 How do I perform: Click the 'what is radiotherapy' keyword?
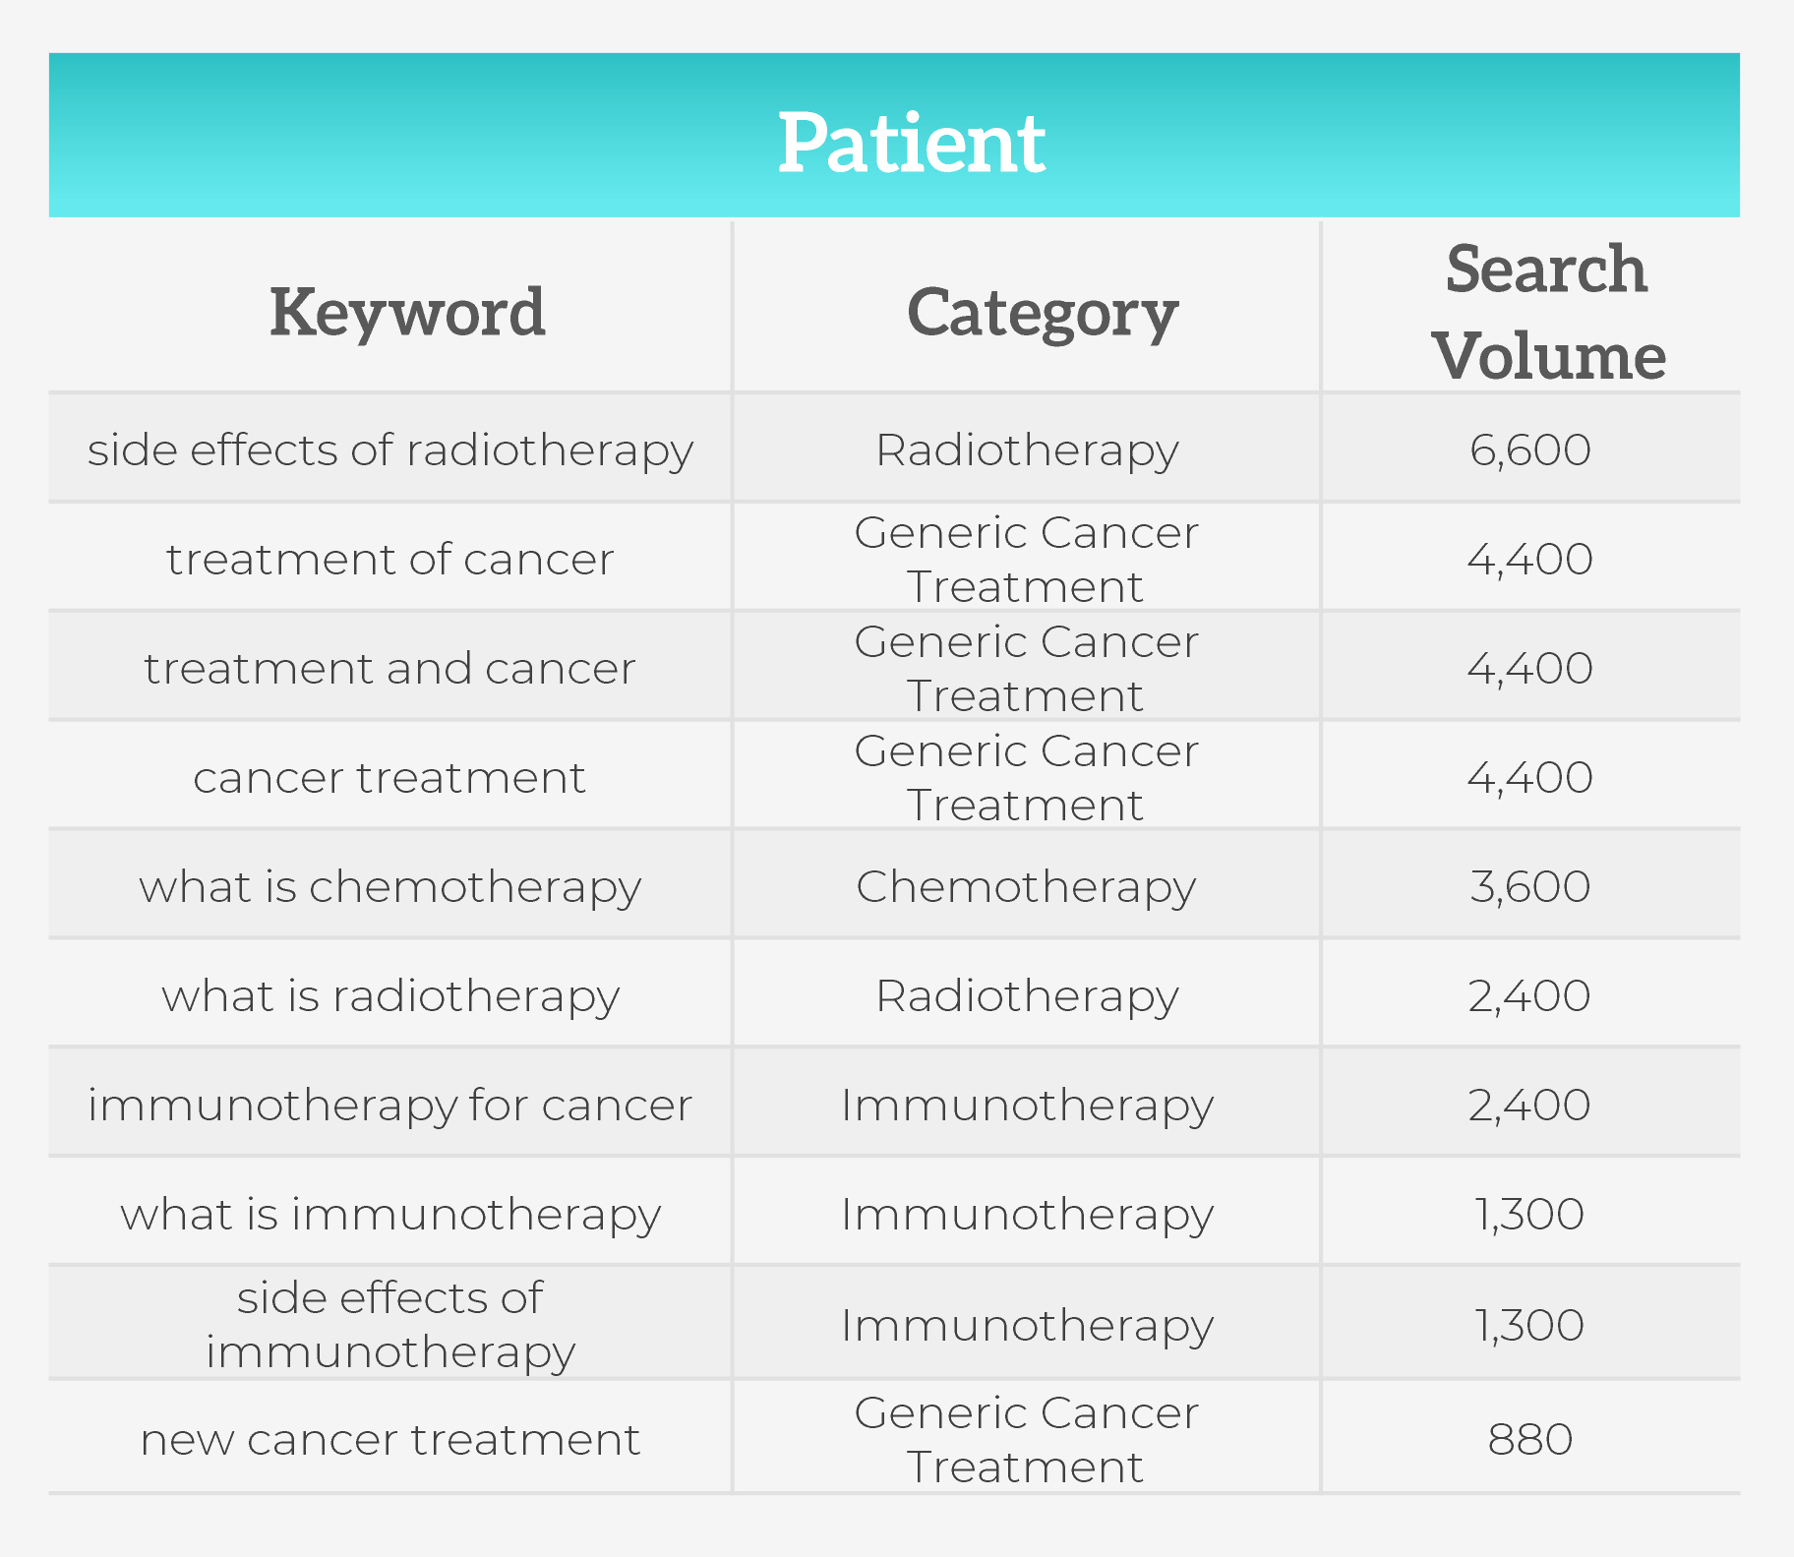(x=390, y=996)
